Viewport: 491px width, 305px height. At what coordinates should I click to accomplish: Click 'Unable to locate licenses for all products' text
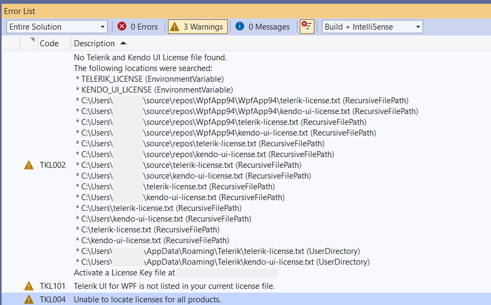[147, 300]
